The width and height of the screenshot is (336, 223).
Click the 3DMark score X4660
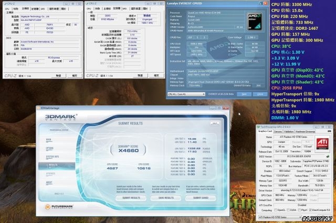click(x=128, y=150)
